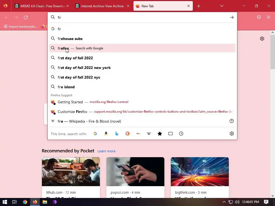Click Learn more link beside Pocket
The image size is (275, 206).
(106, 151)
